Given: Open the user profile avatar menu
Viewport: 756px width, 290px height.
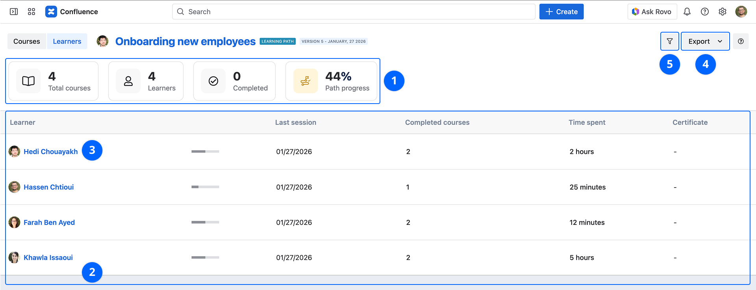Looking at the screenshot, I should [x=741, y=12].
